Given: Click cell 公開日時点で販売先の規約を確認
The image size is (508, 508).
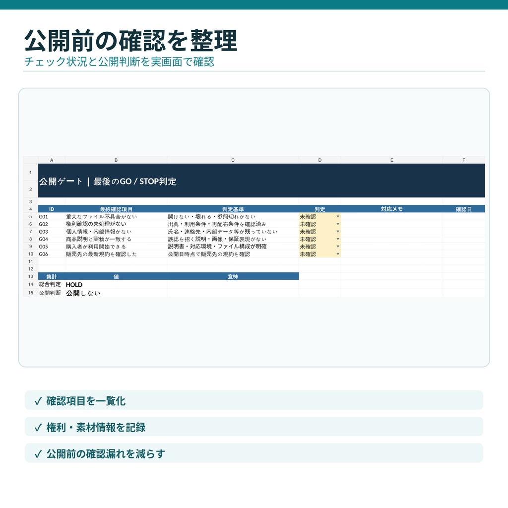Looking at the screenshot, I should click(x=233, y=254).
